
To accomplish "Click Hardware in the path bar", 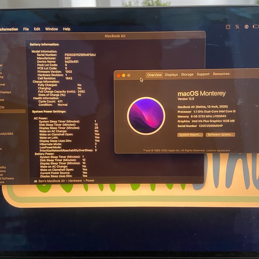I will pyautogui.click(x=75, y=181).
